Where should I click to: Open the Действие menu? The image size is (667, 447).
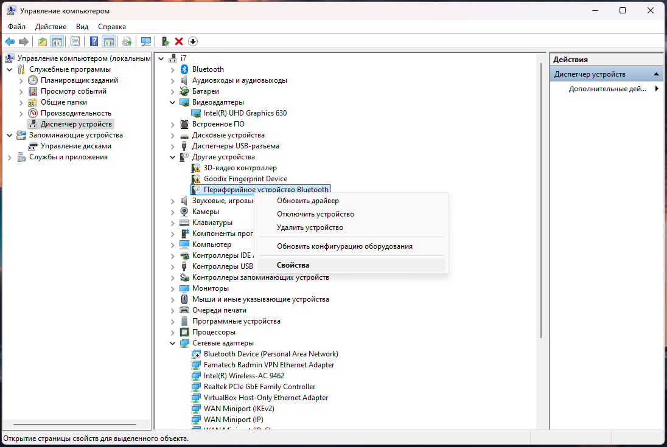(51, 26)
